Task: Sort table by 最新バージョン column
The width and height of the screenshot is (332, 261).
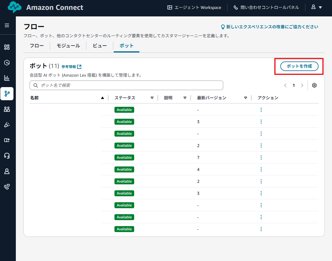Action: (x=245, y=98)
